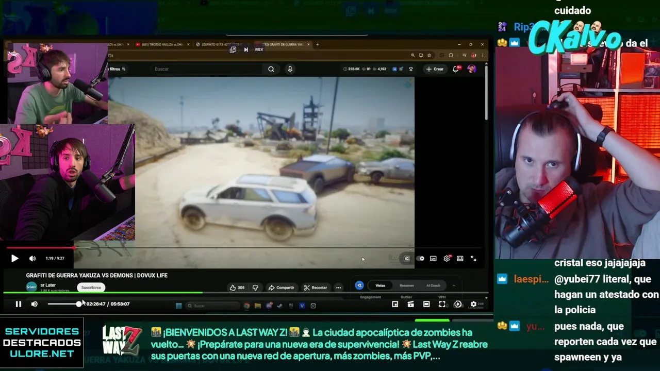
Task: Click the vidIQ logo in the side panel
Action: (359, 285)
